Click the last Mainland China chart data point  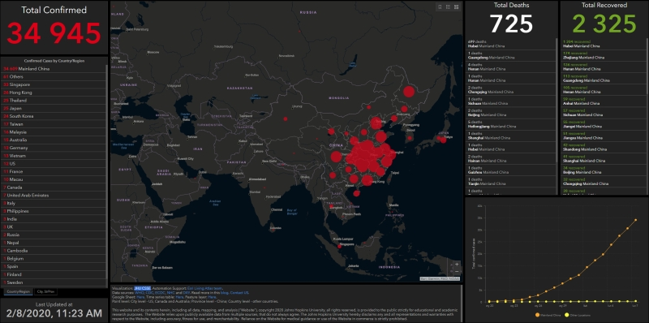pyautogui.click(x=635, y=220)
